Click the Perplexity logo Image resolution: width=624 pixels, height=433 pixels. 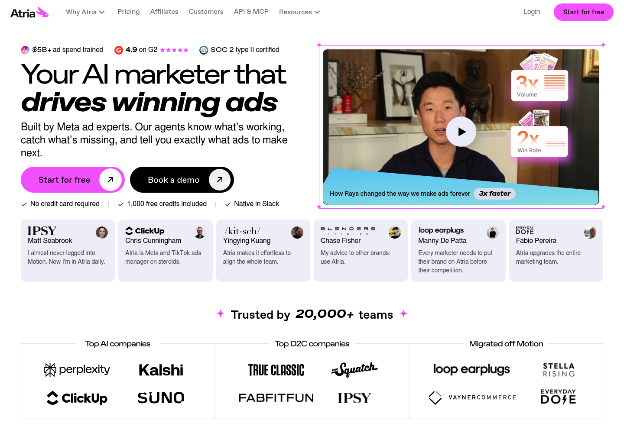[x=77, y=369]
